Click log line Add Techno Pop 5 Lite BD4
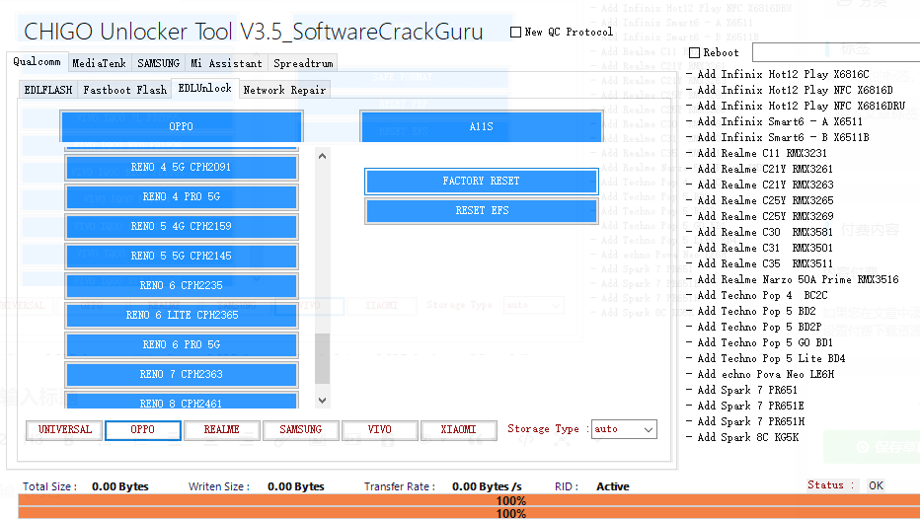920x519 pixels. (x=766, y=358)
